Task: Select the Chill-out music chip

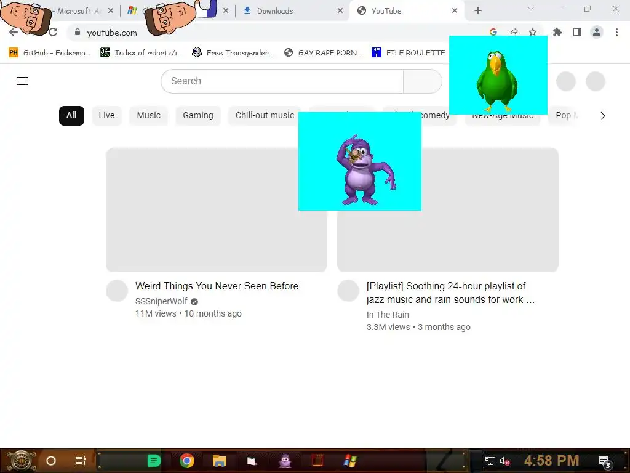Action: [265, 115]
